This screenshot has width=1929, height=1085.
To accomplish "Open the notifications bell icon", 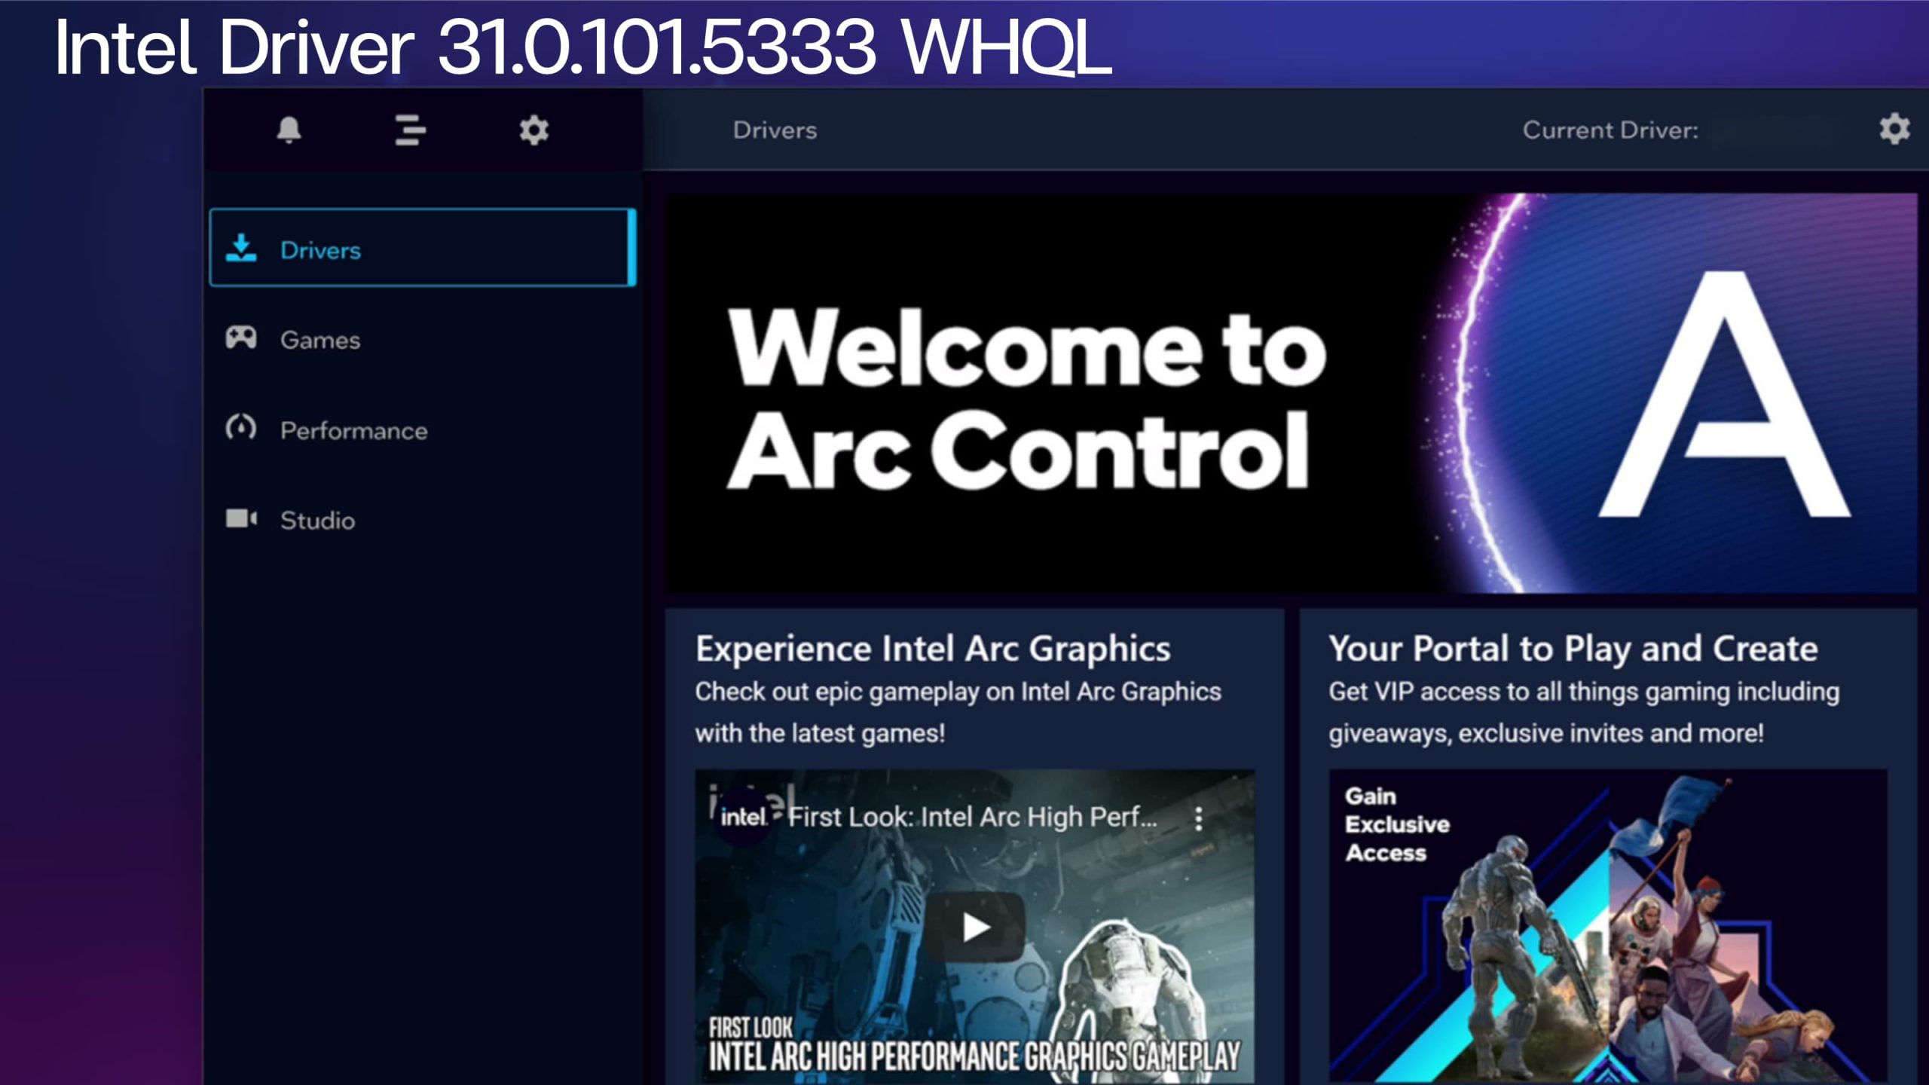I will [289, 130].
